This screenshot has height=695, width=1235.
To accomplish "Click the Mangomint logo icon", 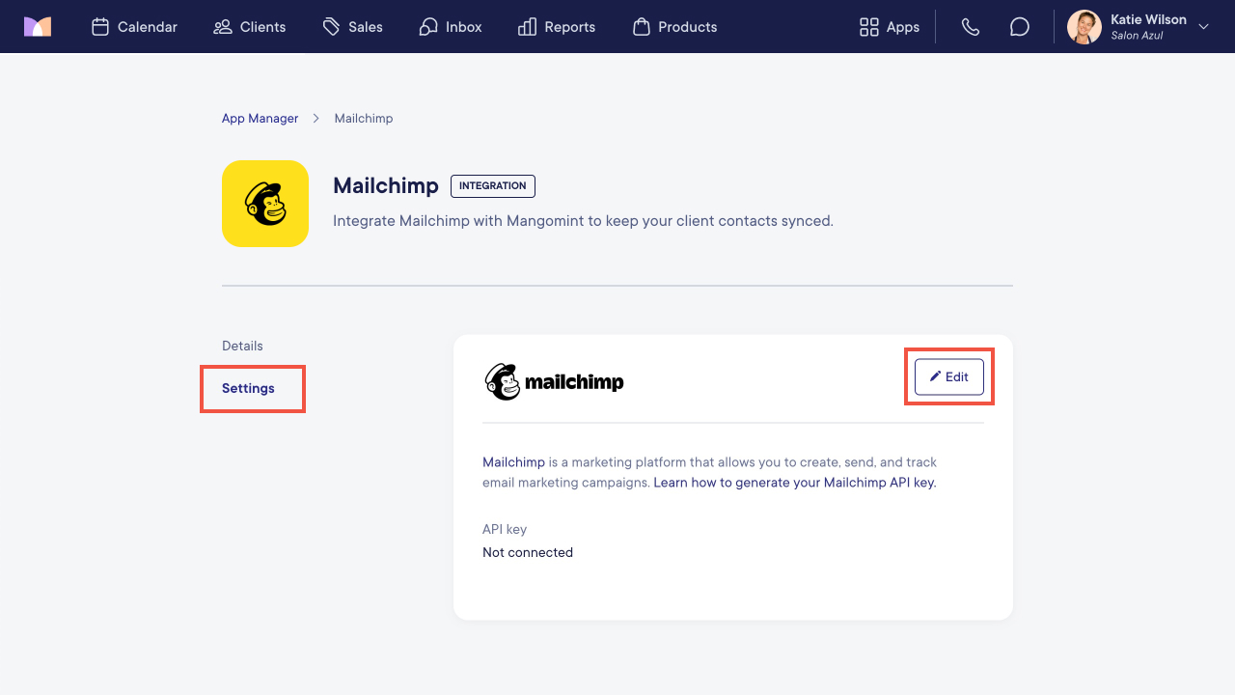I will [x=38, y=26].
